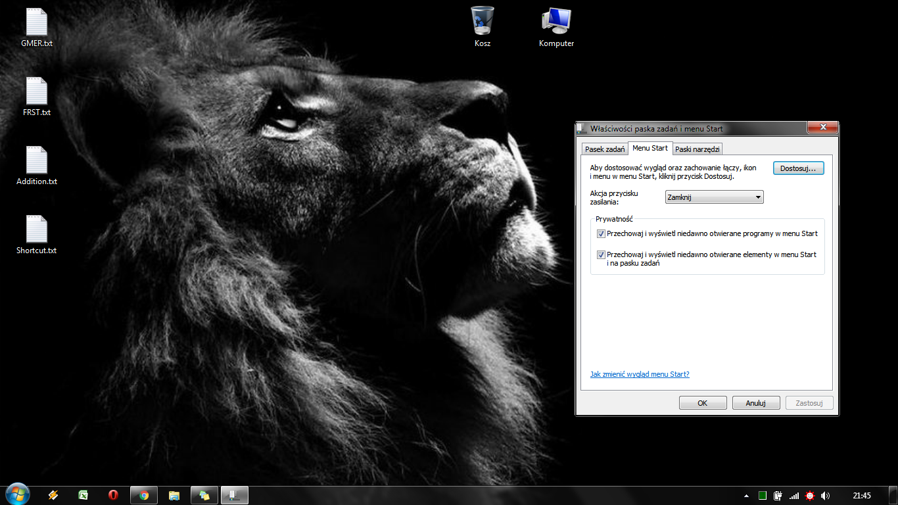Click the Dostosuj... button
The width and height of the screenshot is (898, 505).
click(798, 168)
